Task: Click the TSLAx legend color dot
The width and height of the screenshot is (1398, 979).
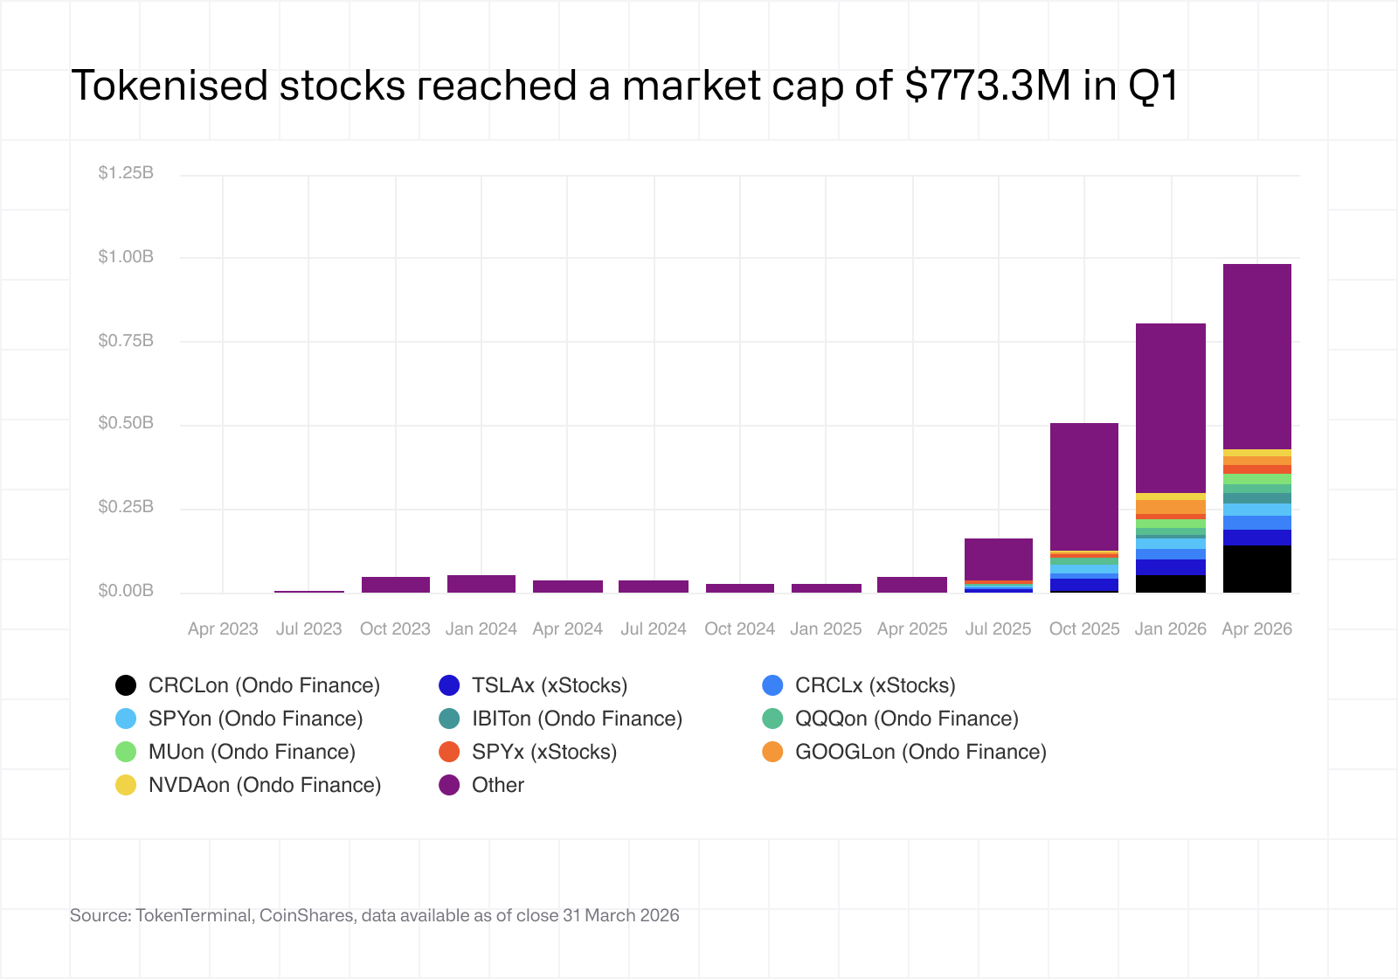Action: (x=449, y=685)
